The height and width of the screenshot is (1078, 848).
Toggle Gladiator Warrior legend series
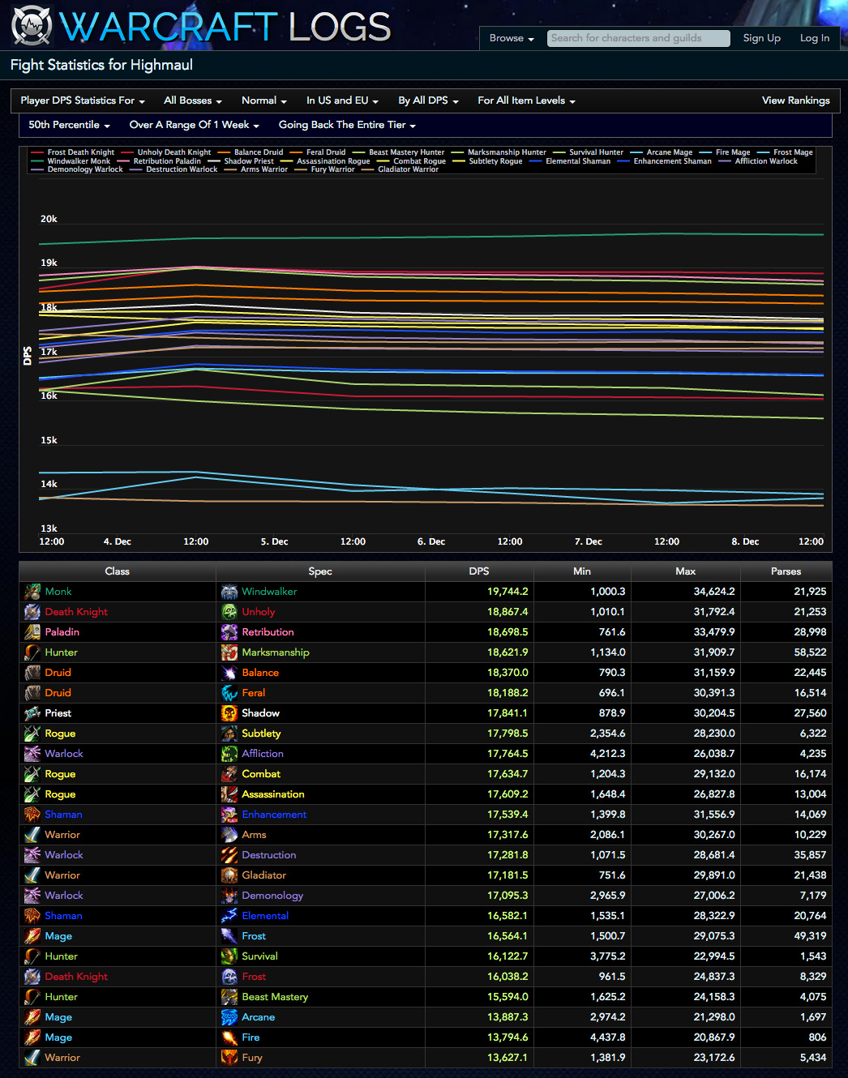pyautogui.click(x=400, y=169)
